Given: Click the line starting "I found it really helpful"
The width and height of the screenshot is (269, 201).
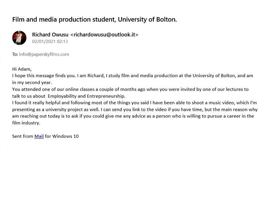Looking at the screenshot, I should coord(134,103).
